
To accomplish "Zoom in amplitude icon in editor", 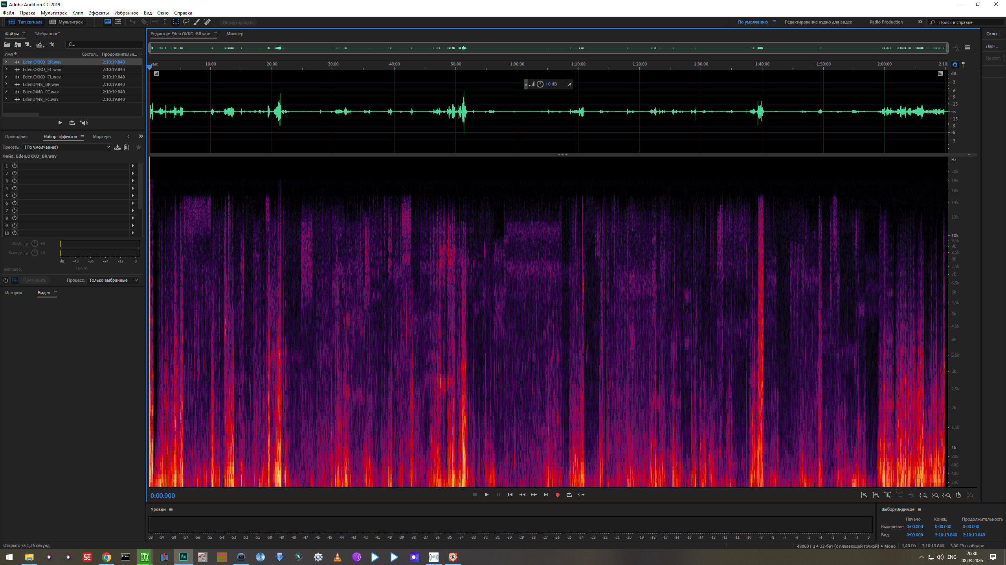I will tap(864, 495).
